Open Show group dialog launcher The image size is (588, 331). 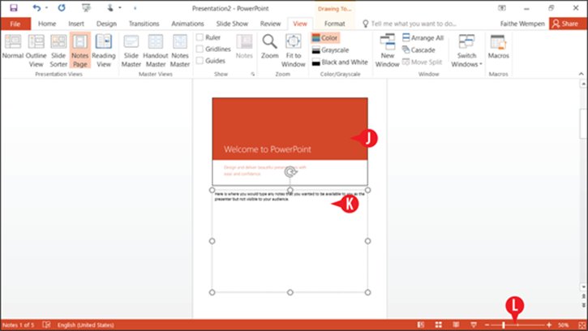(x=253, y=75)
